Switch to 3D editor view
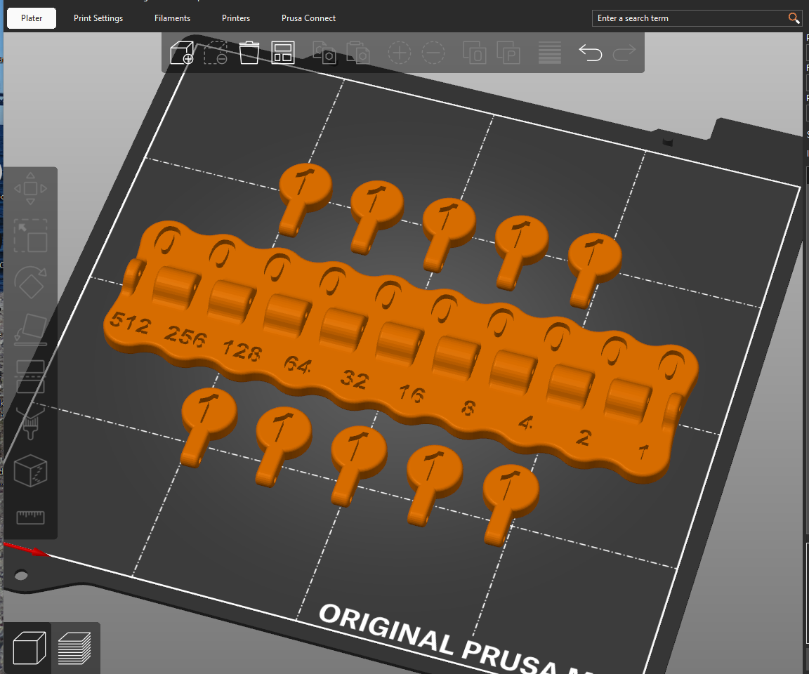The width and height of the screenshot is (809, 674). [x=29, y=648]
